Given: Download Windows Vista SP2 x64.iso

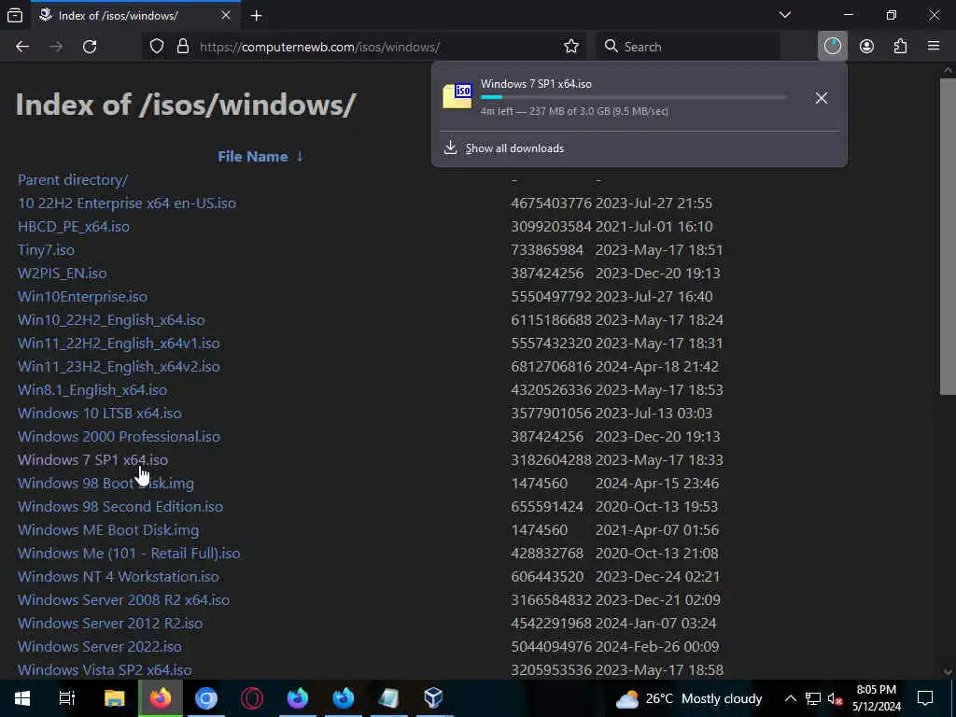Looking at the screenshot, I should pos(105,670).
